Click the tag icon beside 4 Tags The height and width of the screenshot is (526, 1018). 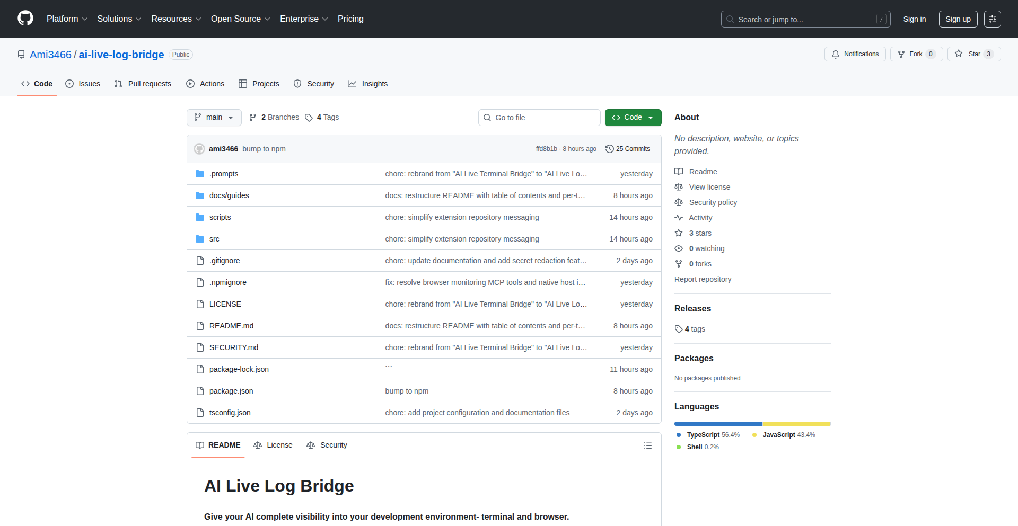309,118
